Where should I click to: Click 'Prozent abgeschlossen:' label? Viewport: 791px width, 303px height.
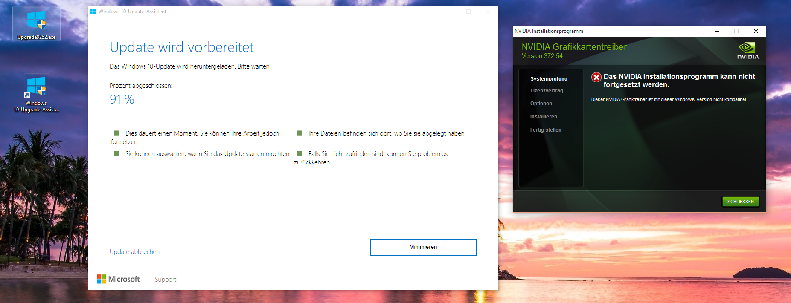141,86
